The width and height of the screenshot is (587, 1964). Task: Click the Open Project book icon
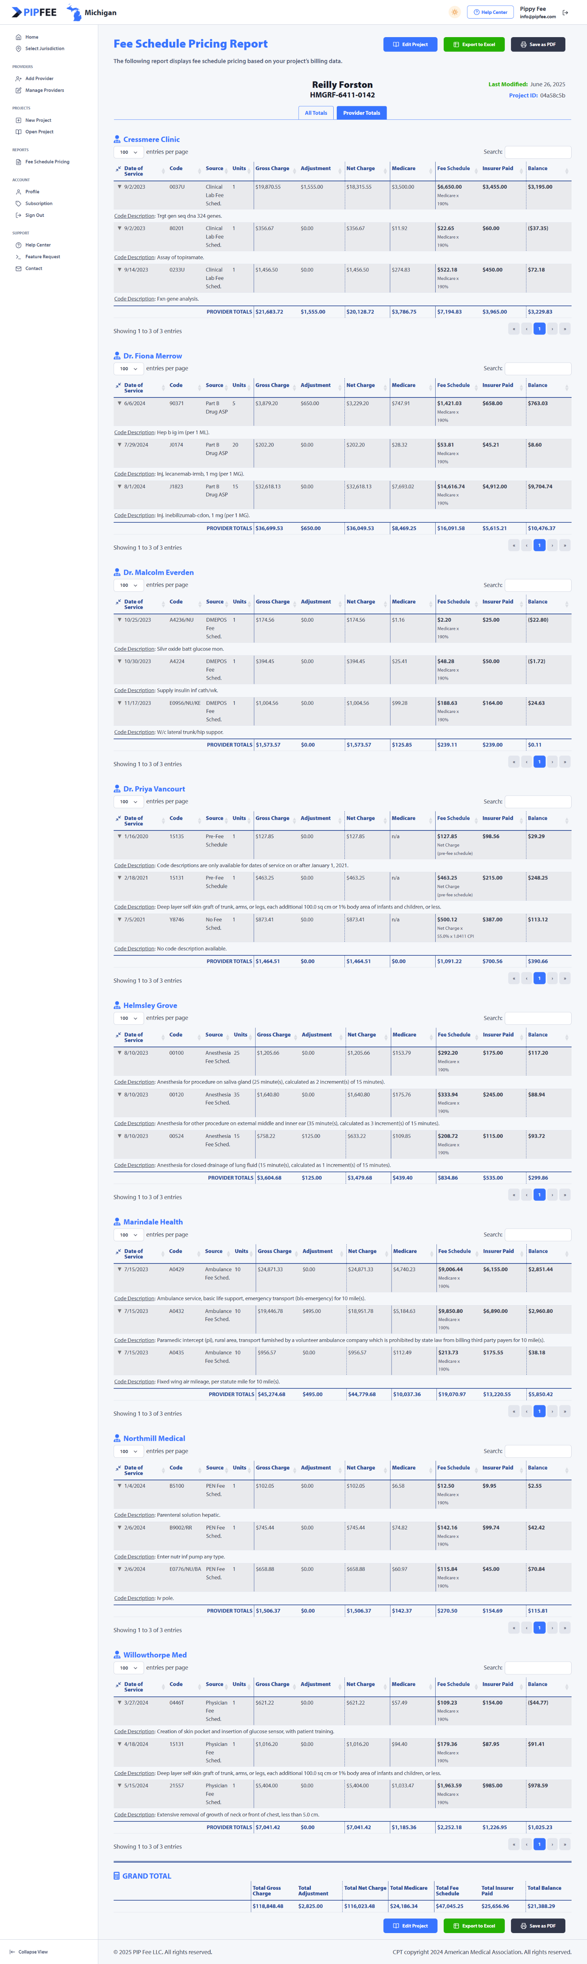18,132
